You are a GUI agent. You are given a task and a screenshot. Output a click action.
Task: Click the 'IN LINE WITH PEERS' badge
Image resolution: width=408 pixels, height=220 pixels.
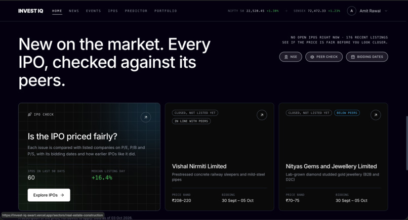(x=191, y=121)
